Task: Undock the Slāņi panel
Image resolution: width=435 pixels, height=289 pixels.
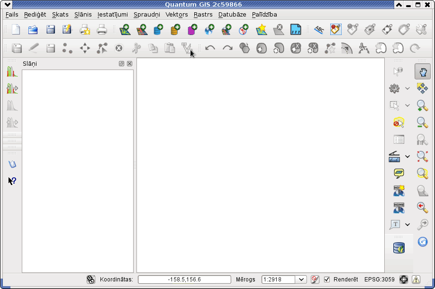Action: (121, 64)
